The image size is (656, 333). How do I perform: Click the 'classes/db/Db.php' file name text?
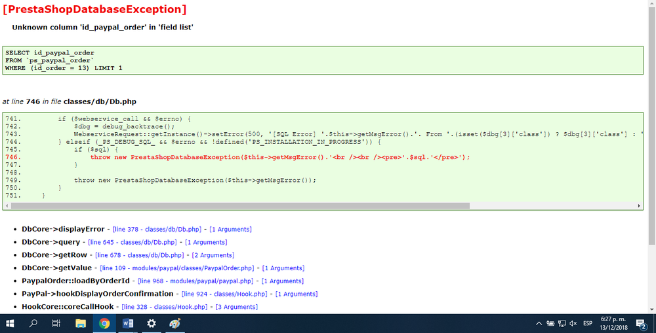(x=100, y=101)
